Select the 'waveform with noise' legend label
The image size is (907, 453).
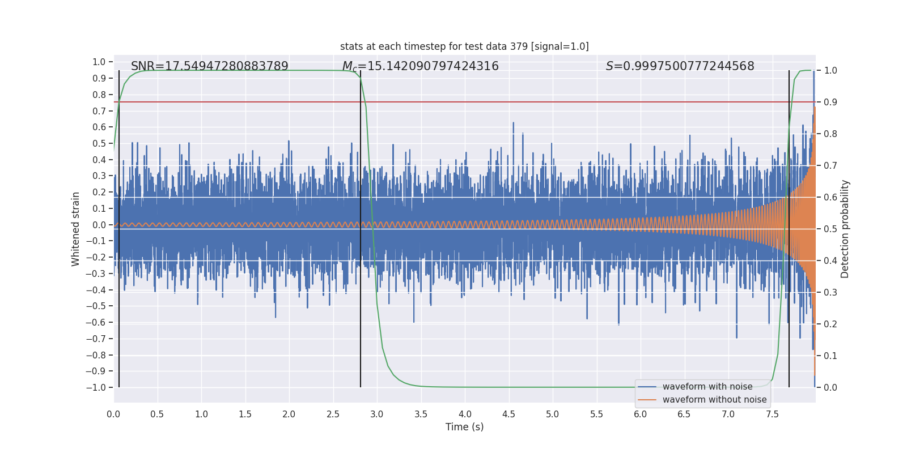click(x=707, y=387)
